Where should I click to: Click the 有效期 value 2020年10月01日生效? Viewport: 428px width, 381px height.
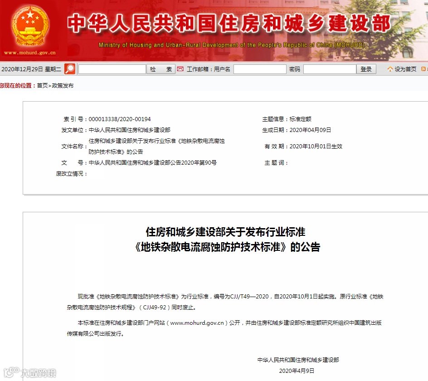point(316,147)
